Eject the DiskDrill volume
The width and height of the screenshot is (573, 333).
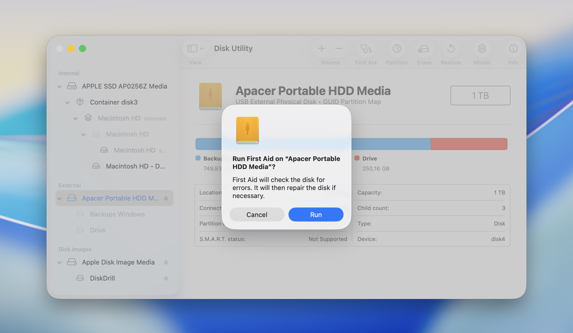(x=166, y=278)
